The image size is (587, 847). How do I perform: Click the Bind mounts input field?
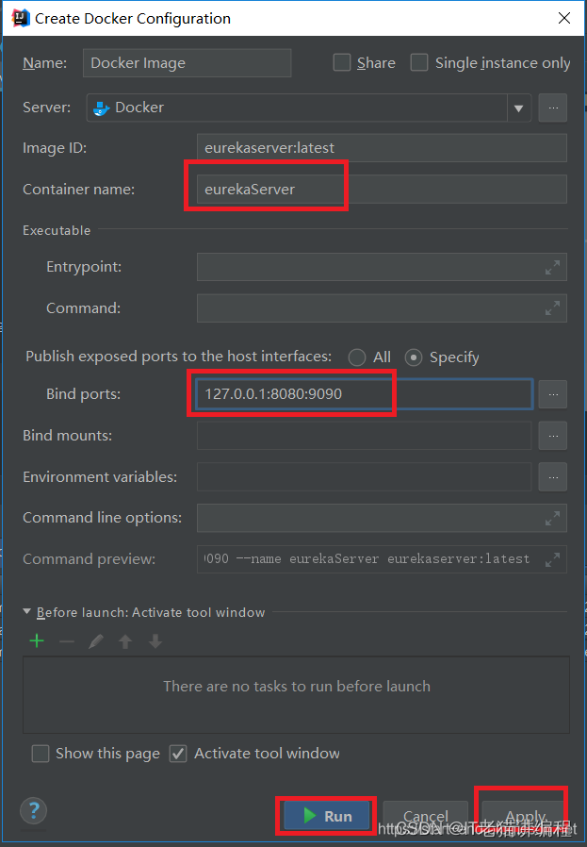coord(365,436)
